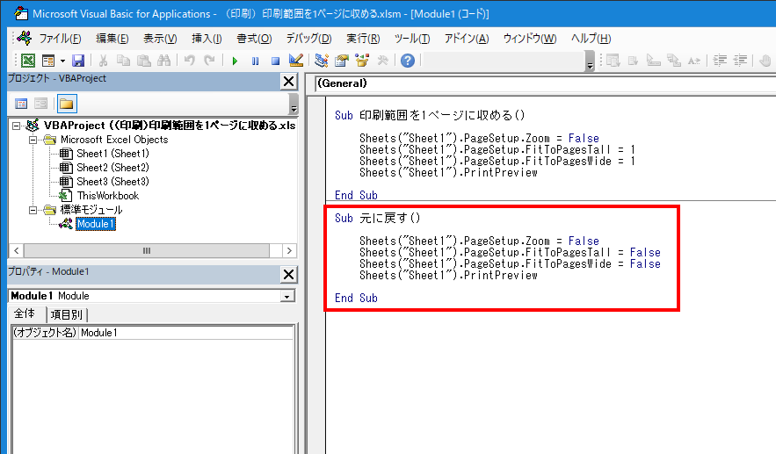Open Insert UserForm dropdown arrow
Image resolution: width=776 pixels, height=454 pixels.
point(62,61)
